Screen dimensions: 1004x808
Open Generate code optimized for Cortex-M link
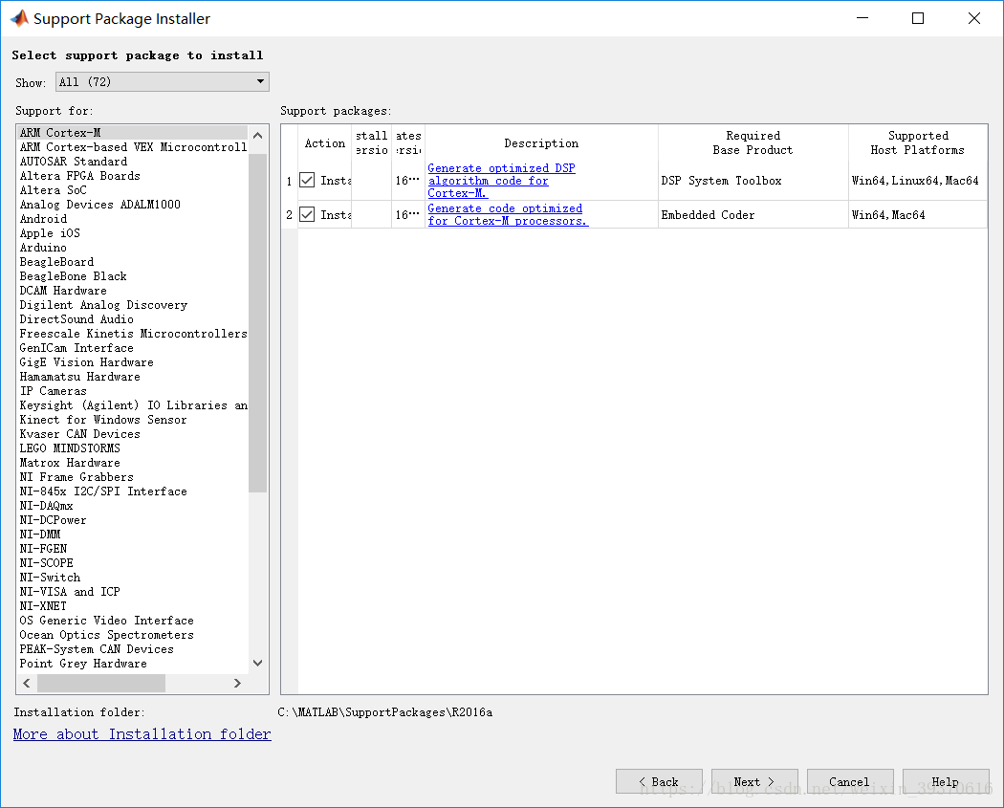(x=507, y=214)
